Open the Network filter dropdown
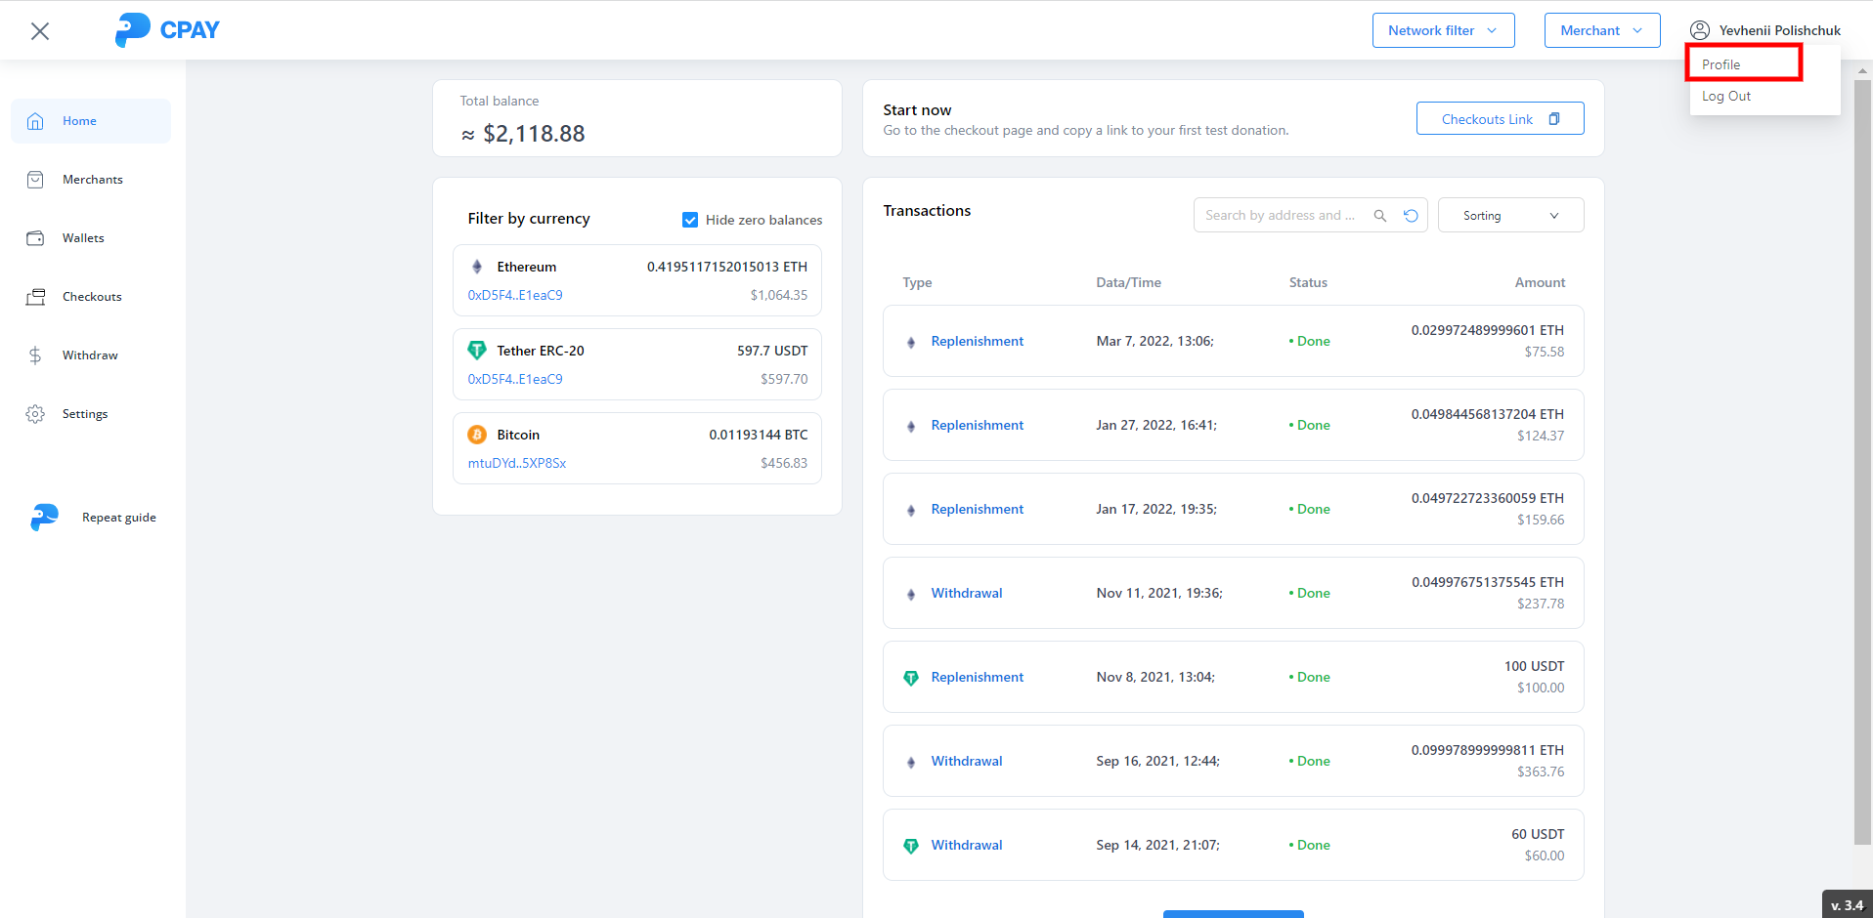 pos(1443,30)
